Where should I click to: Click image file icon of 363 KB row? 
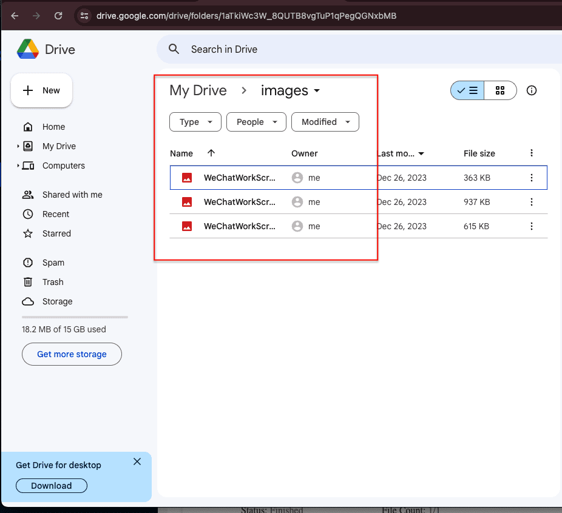[187, 178]
